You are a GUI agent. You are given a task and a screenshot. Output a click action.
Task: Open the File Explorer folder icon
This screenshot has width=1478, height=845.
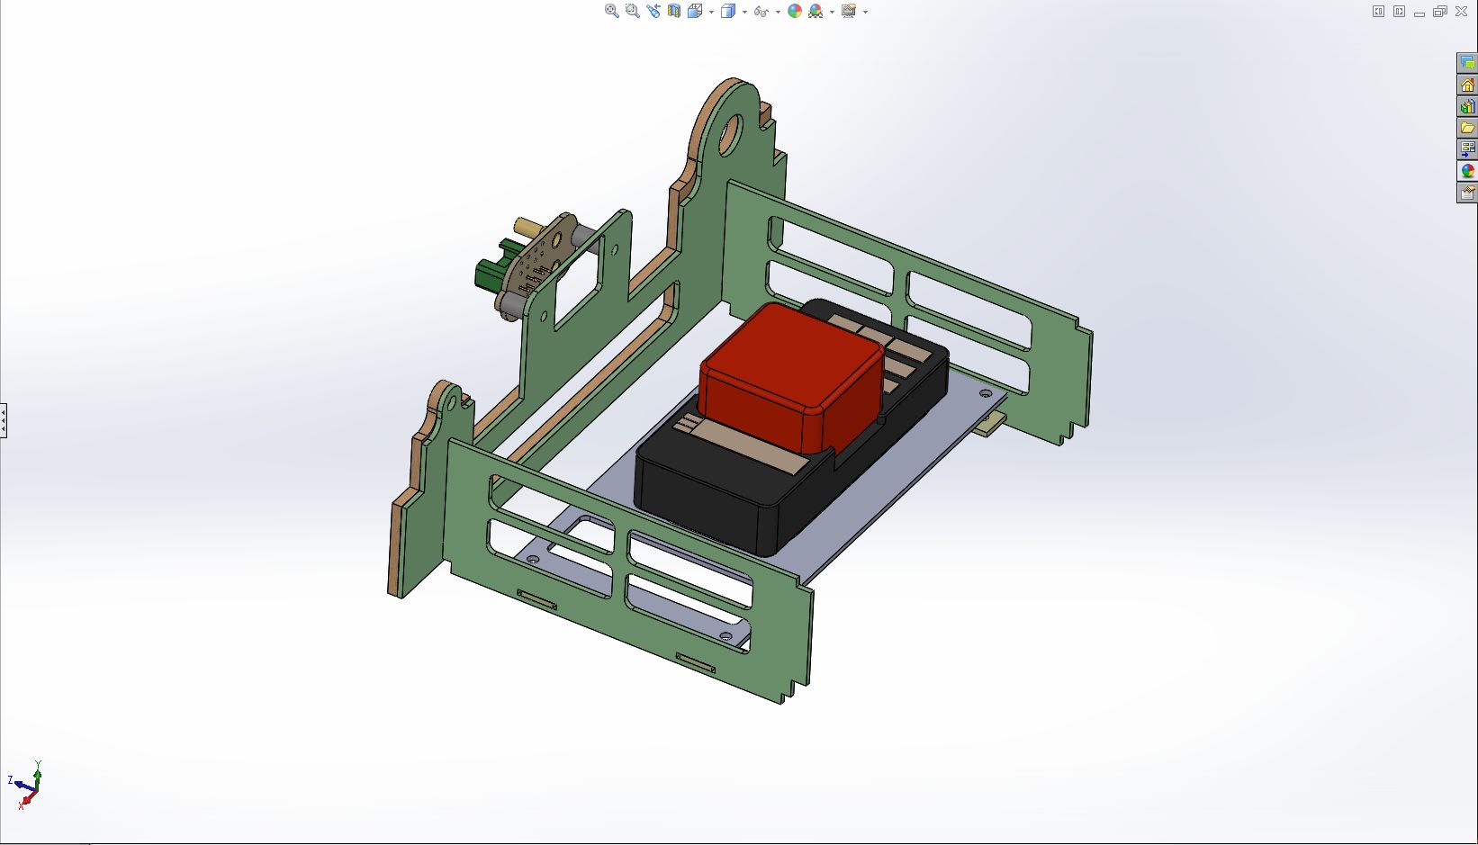click(1467, 128)
